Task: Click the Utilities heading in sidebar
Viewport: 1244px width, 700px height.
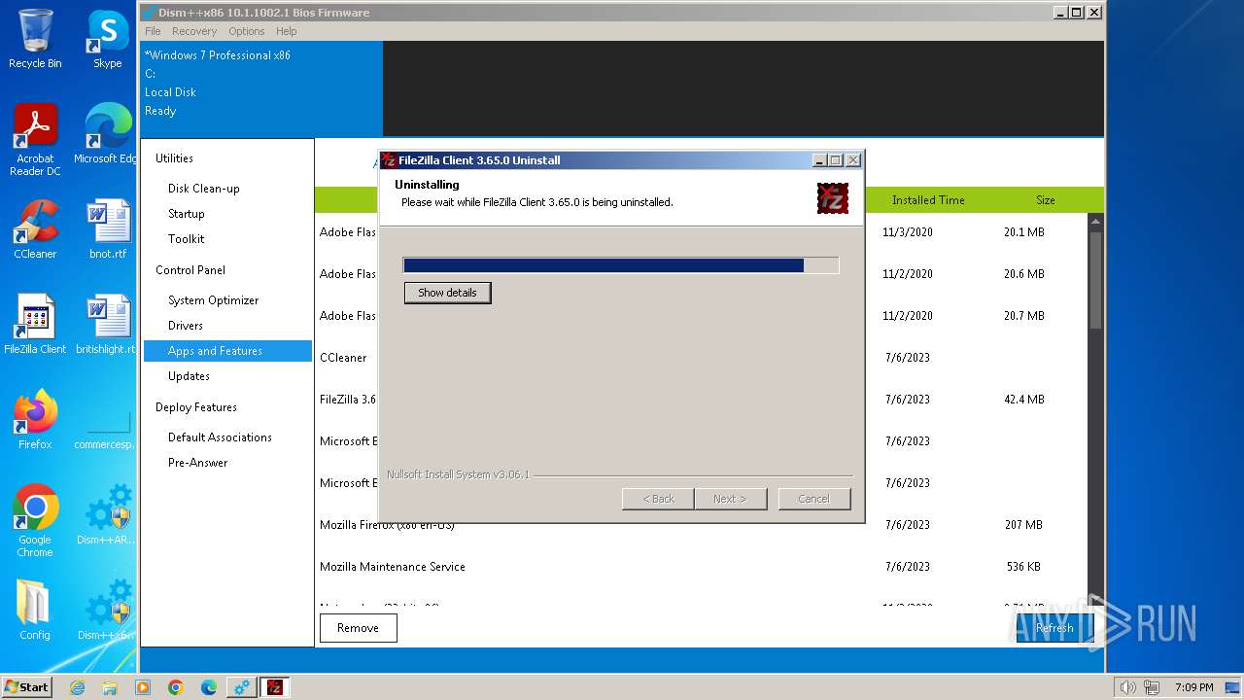Action: coord(174,158)
